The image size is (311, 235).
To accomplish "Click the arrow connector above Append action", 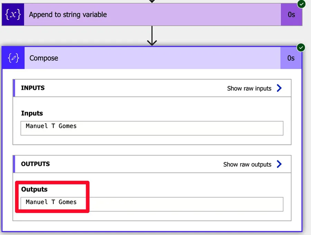I will click(152, 1).
